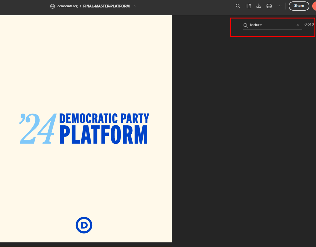This screenshot has width=316, height=247.
Task: Click the search field containing torture
Action: [273, 25]
